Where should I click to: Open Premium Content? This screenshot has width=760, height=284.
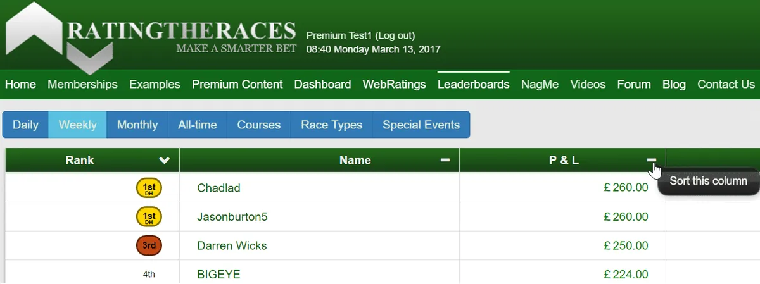(x=237, y=84)
